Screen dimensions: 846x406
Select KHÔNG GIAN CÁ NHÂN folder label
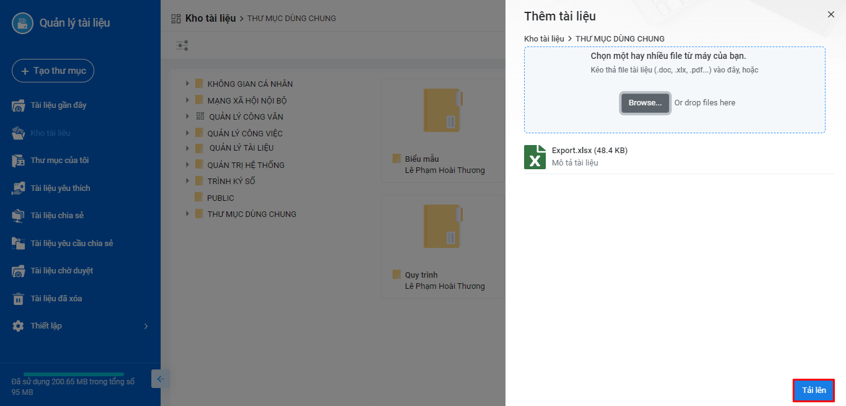(x=250, y=84)
